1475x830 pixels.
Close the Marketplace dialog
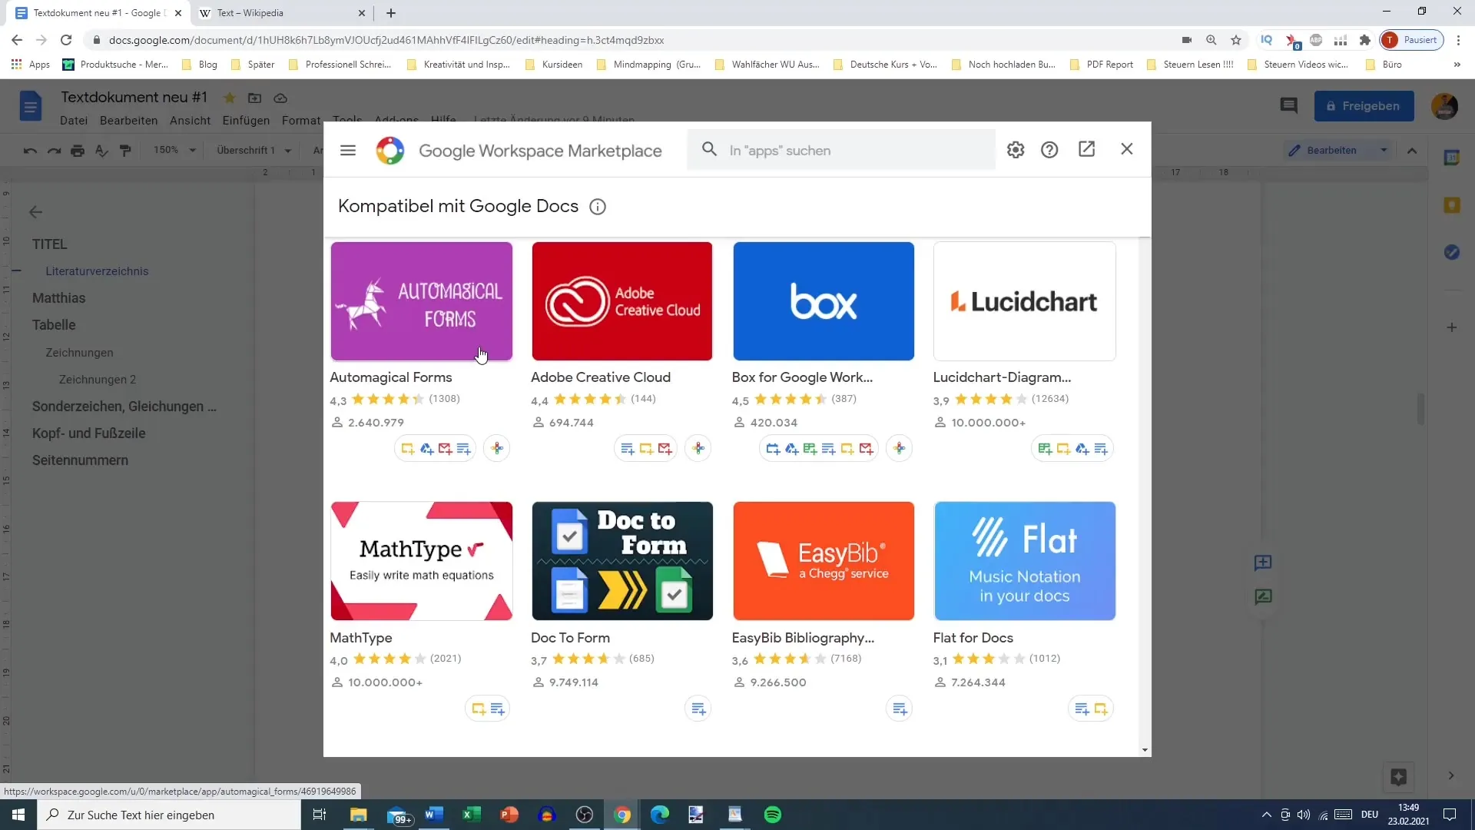1127,149
